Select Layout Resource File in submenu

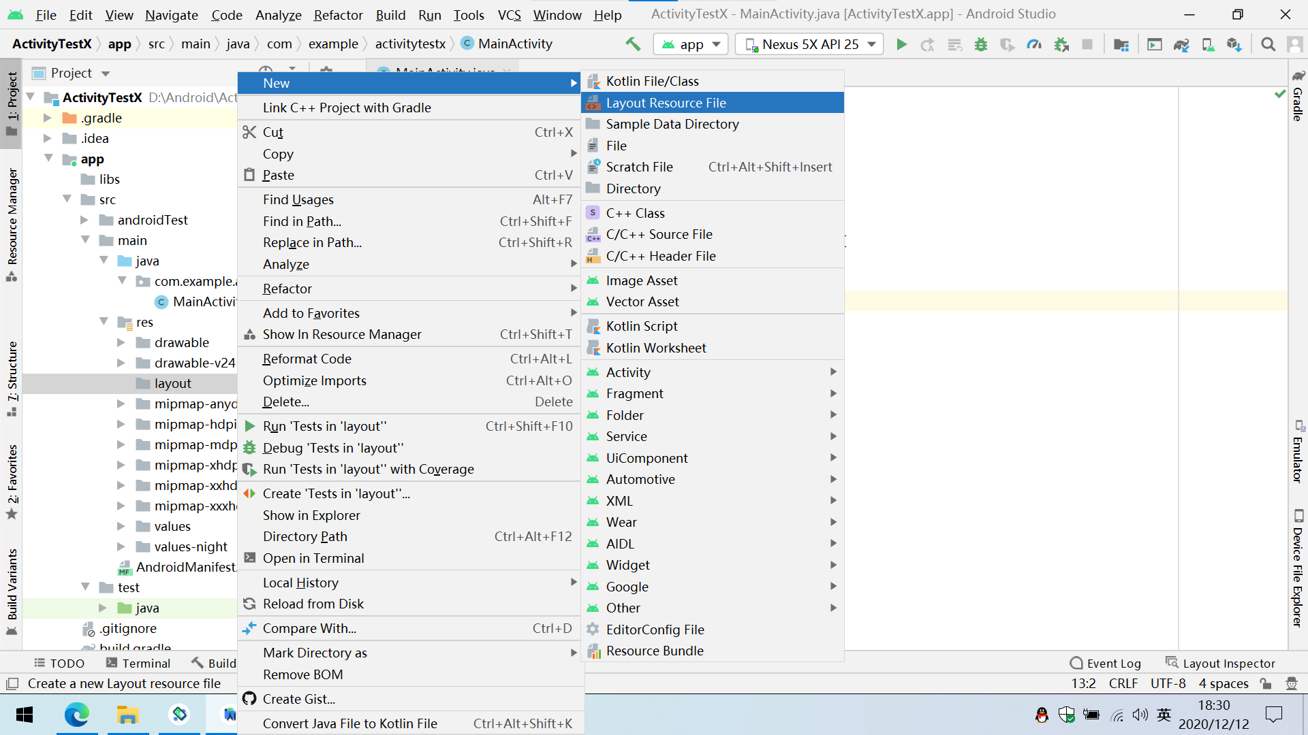(x=666, y=103)
